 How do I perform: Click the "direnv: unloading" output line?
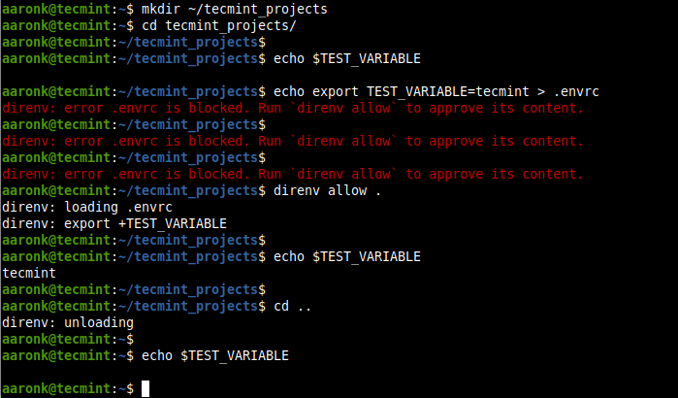[68, 322]
